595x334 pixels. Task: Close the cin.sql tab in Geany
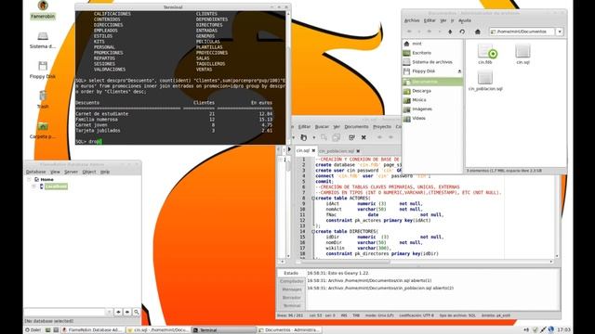pos(313,150)
